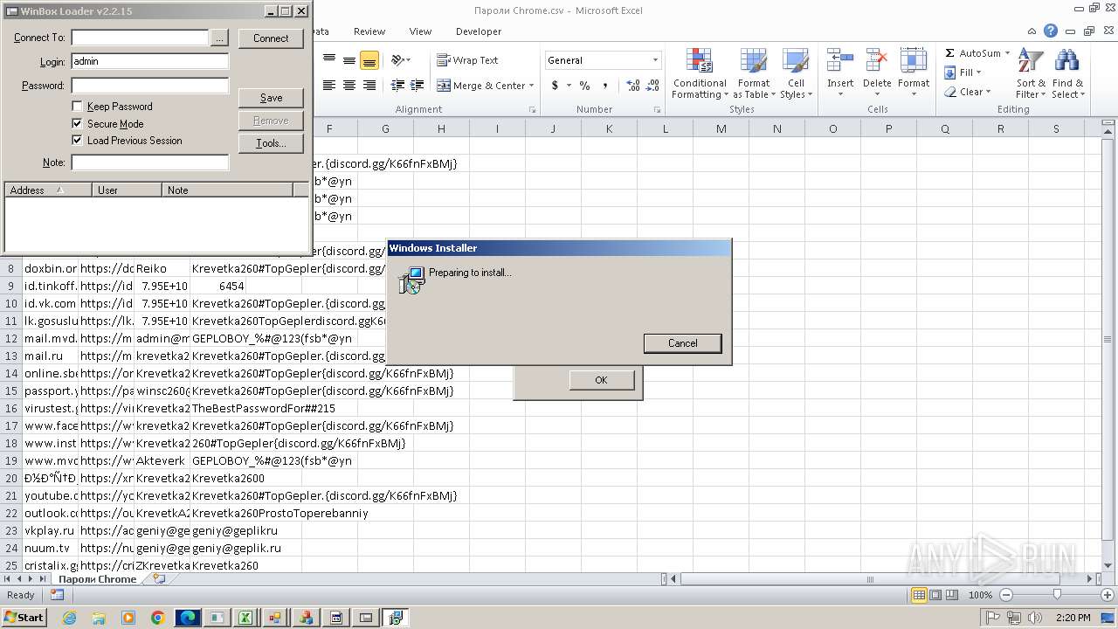Increase decimal places
Viewport: 1118px width, 629px height.
pos(633,86)
